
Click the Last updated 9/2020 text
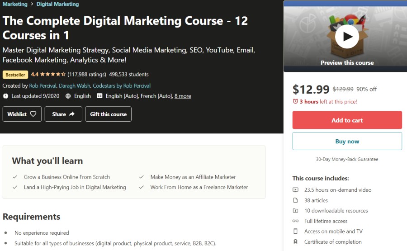tap(35, 96)
